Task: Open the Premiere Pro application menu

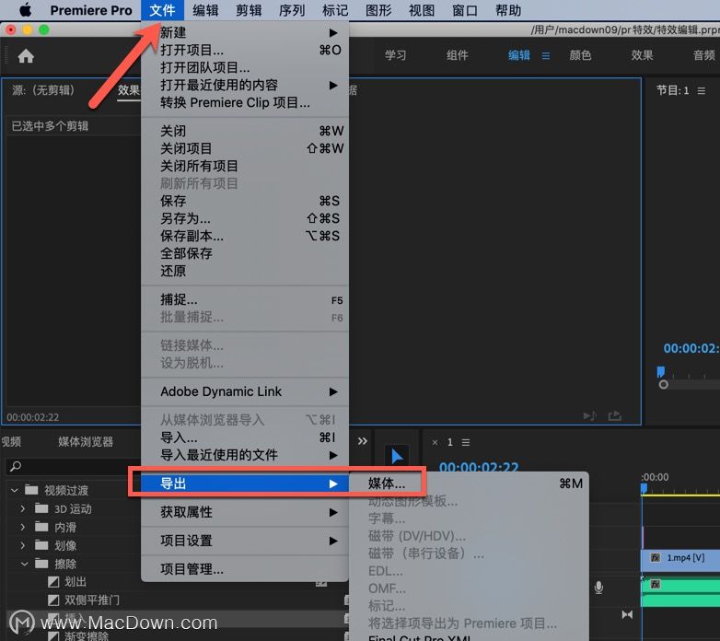Action: [x=91, y=10]
